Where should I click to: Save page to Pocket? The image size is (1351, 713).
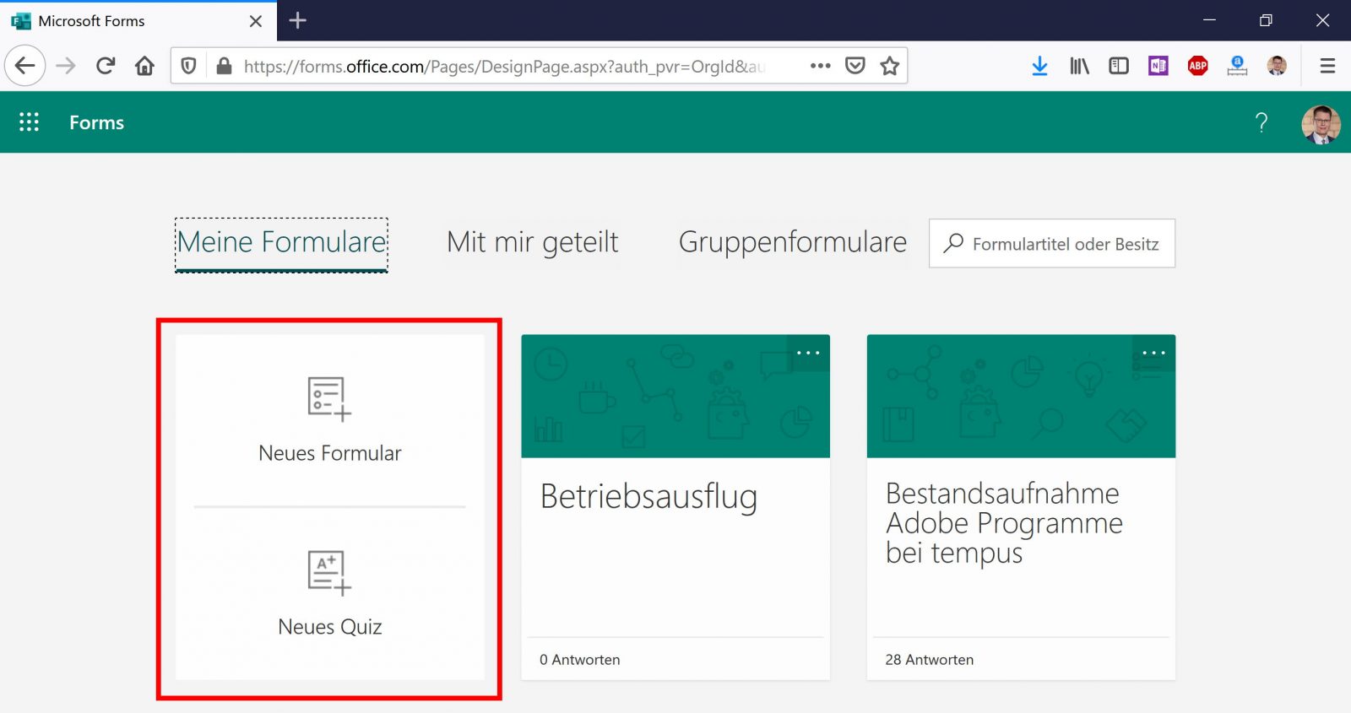point(855,66)
